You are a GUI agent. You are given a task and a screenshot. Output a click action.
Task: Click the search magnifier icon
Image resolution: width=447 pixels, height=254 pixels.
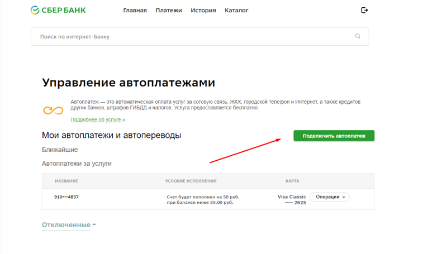358,36
